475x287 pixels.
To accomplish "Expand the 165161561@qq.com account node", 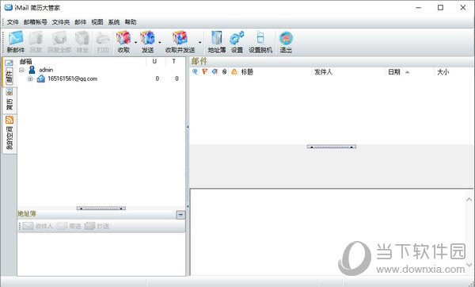I will click(30, 78).
